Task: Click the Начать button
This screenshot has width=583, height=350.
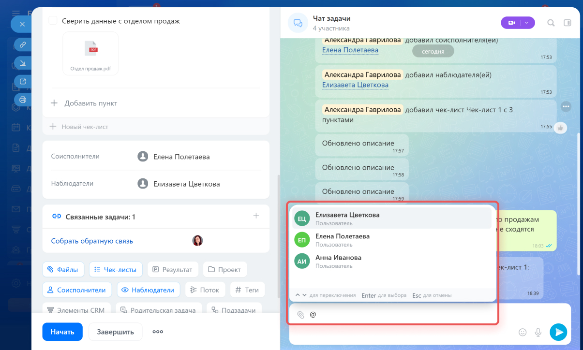Action: coord(62,332)
